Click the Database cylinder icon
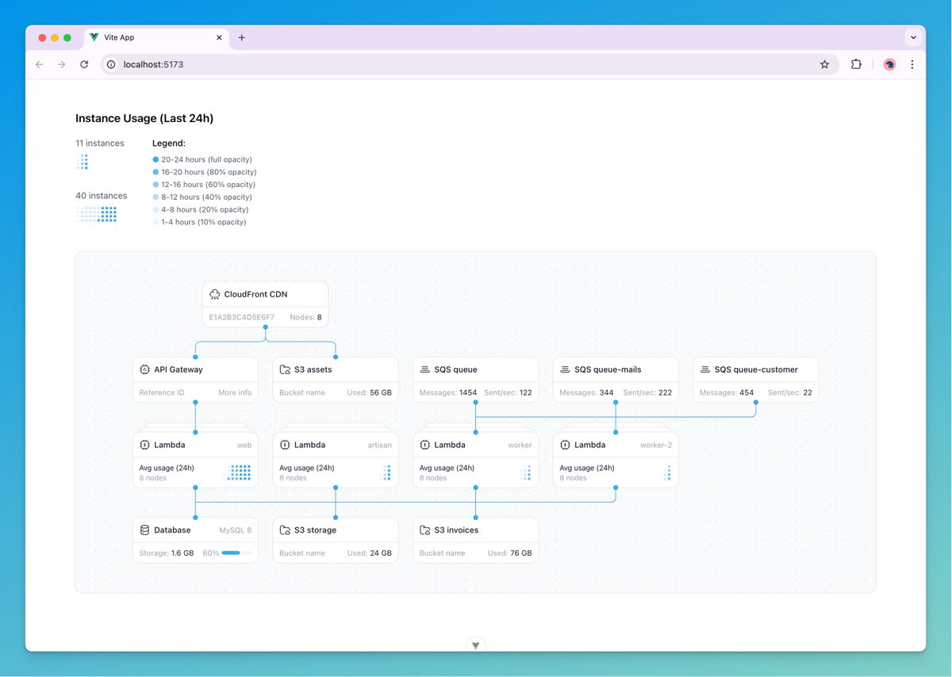Image resolution: width=952 pixels, height=677 pixels. (144, 530)
